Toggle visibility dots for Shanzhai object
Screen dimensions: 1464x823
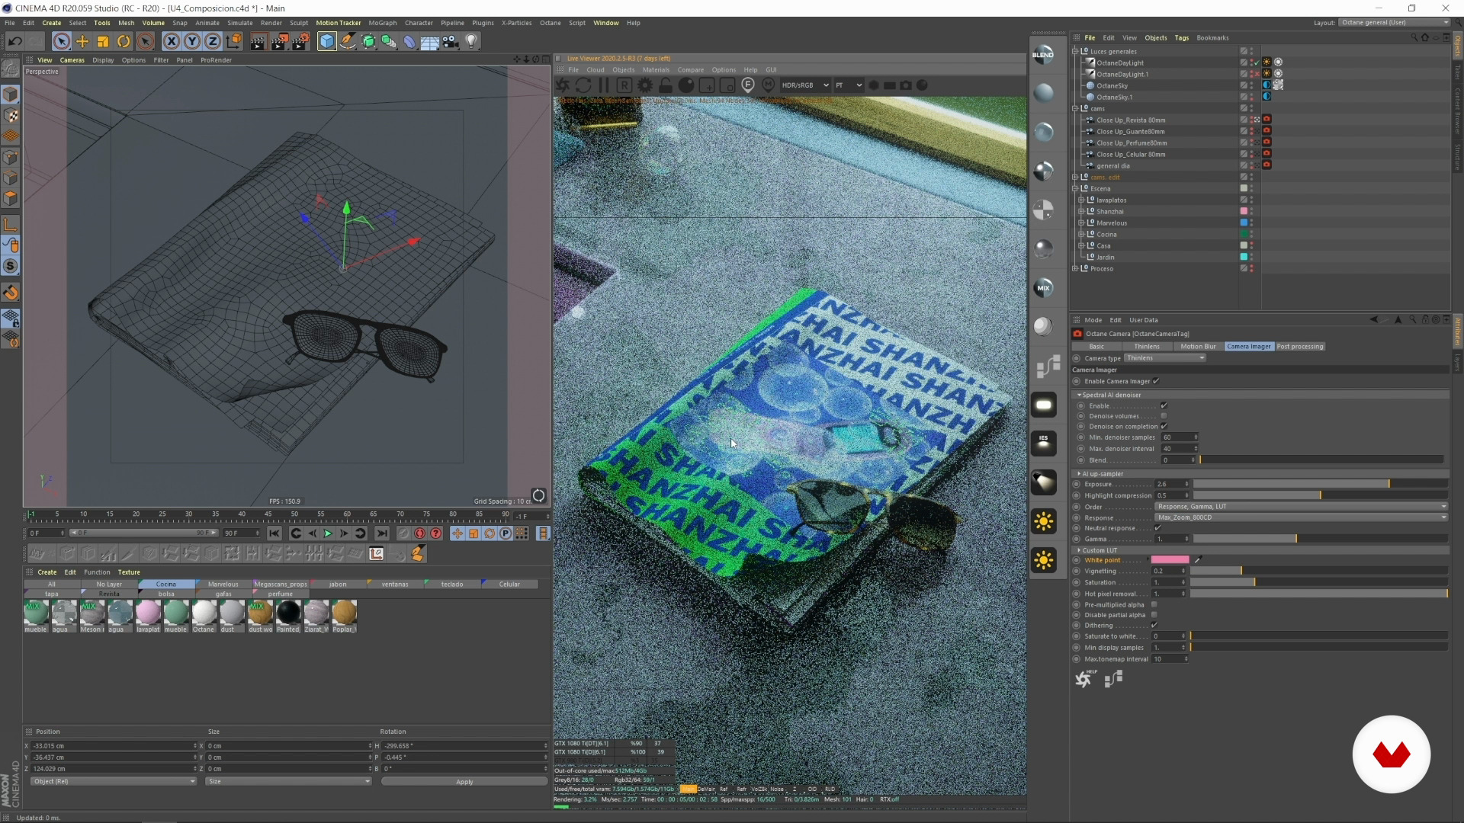tap(1251, 211)
